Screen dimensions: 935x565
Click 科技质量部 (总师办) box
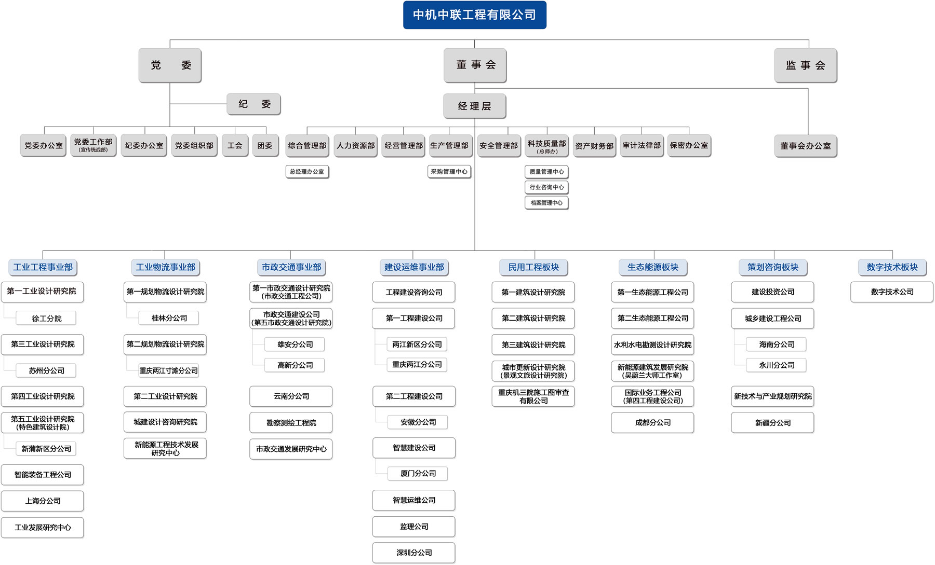point(547,146)
